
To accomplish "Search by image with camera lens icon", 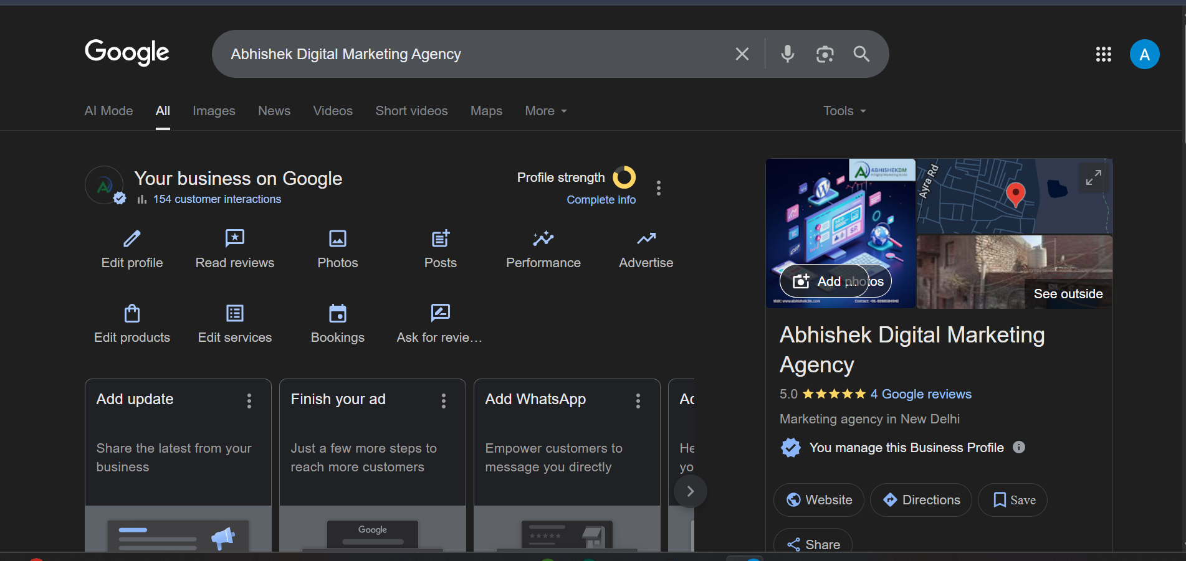I will tap(825, 54).
